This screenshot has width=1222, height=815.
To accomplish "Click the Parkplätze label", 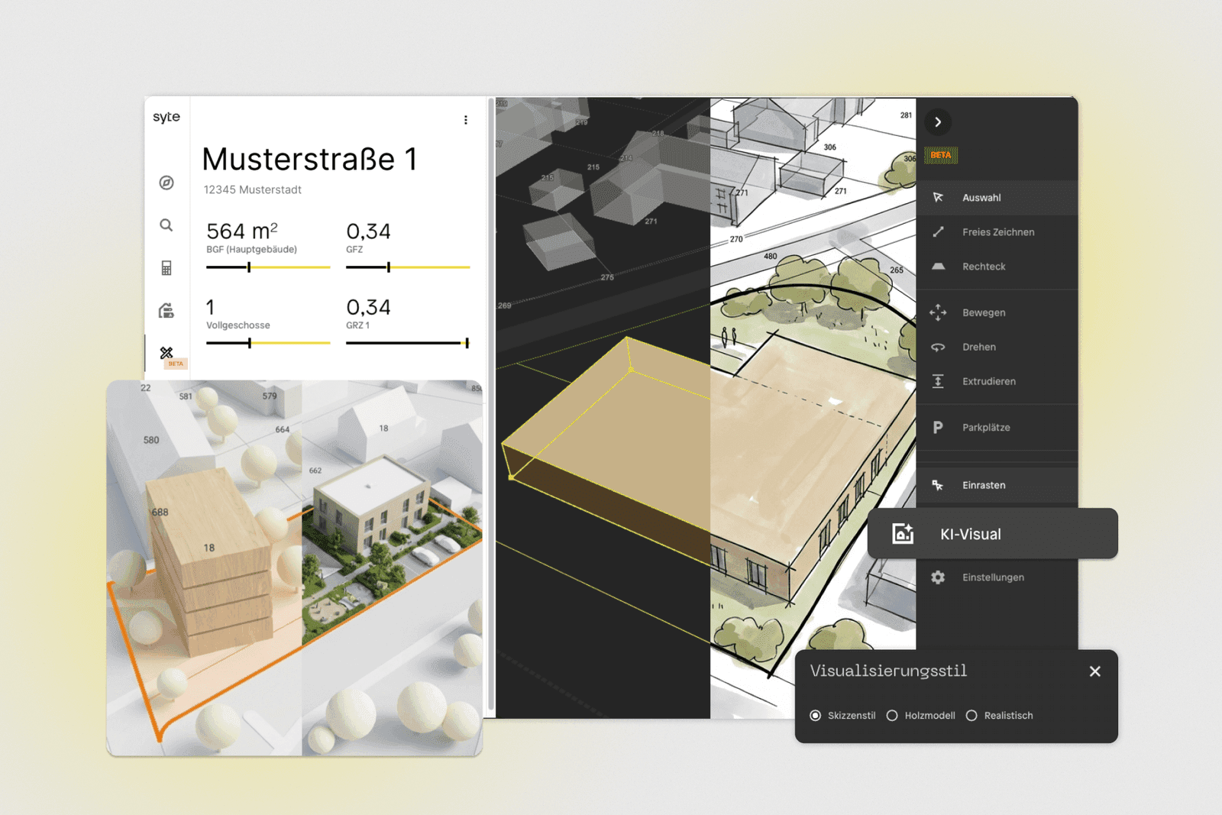I will pyautogui.click(x=986, y=428).
